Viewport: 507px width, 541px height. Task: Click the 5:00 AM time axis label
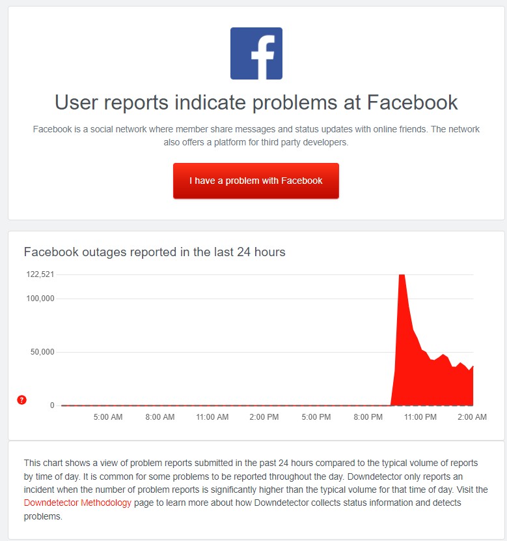[108, 417]
